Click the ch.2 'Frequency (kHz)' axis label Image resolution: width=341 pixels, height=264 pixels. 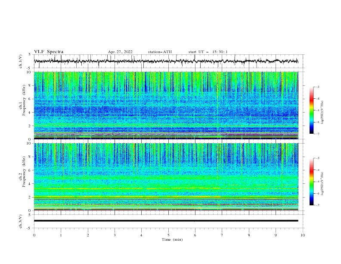24,172
